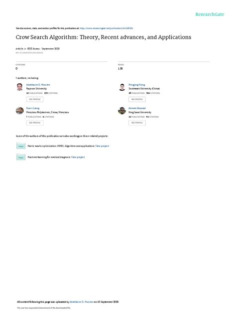
Task: Click Guoxi Liang's profile photo
Action: coord(20,111)
